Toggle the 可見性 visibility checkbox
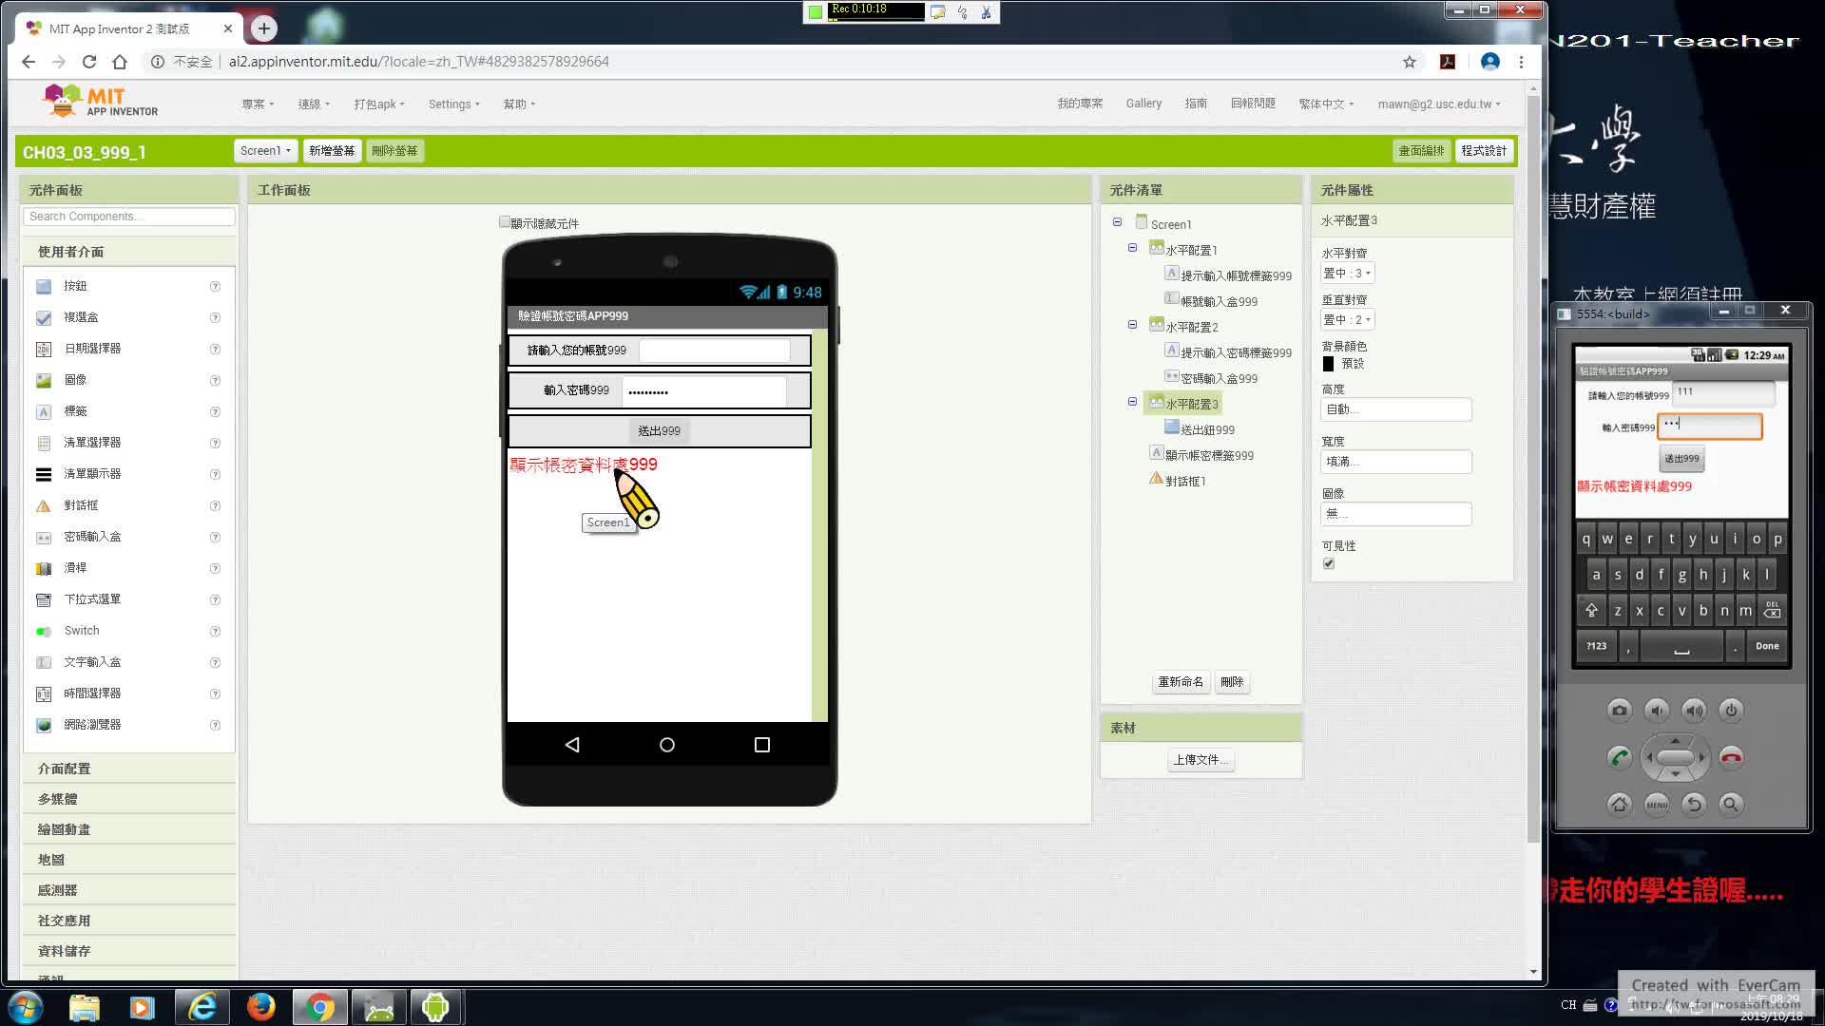The image size is (1825, 1026). point(1329,563)
